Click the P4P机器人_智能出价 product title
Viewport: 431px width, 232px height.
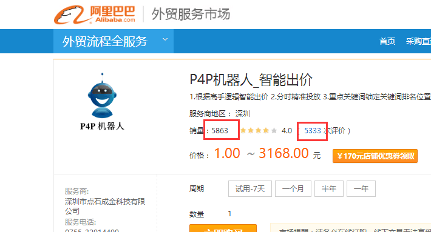pyautogui.click(x=251, y=80)
